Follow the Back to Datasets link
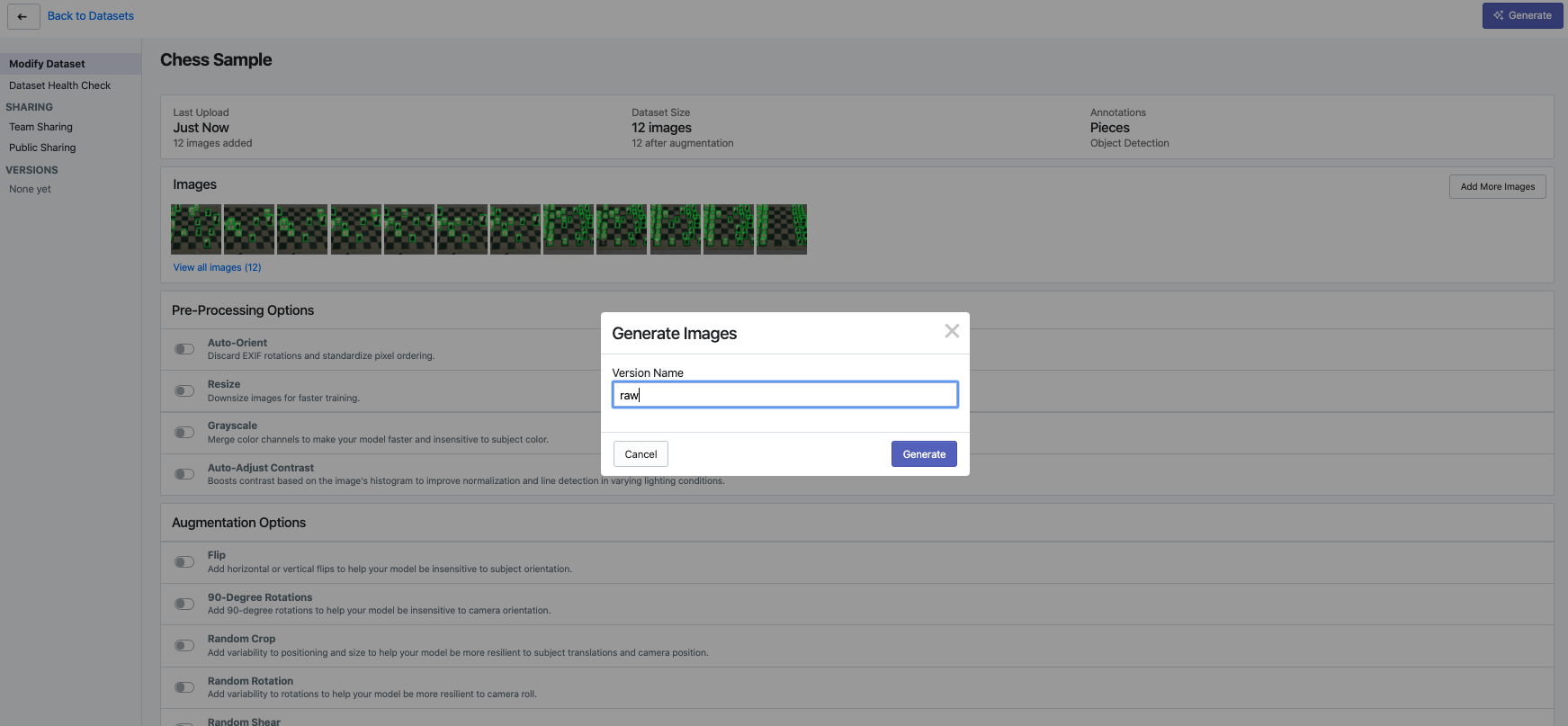 91,16
